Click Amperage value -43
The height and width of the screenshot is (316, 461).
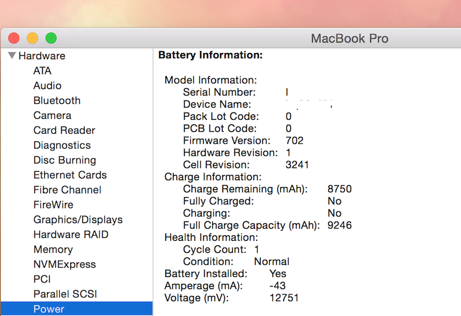[277, 286]
